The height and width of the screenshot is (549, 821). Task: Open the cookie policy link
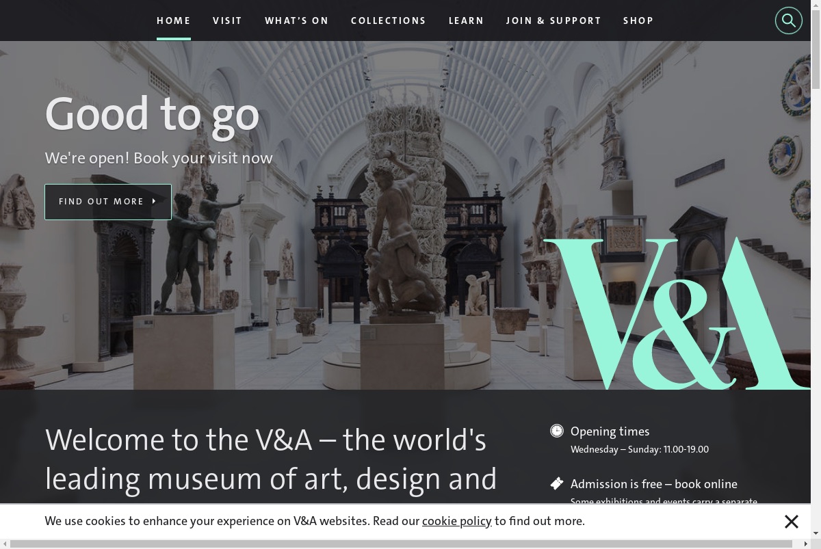(x=457, y=521)
